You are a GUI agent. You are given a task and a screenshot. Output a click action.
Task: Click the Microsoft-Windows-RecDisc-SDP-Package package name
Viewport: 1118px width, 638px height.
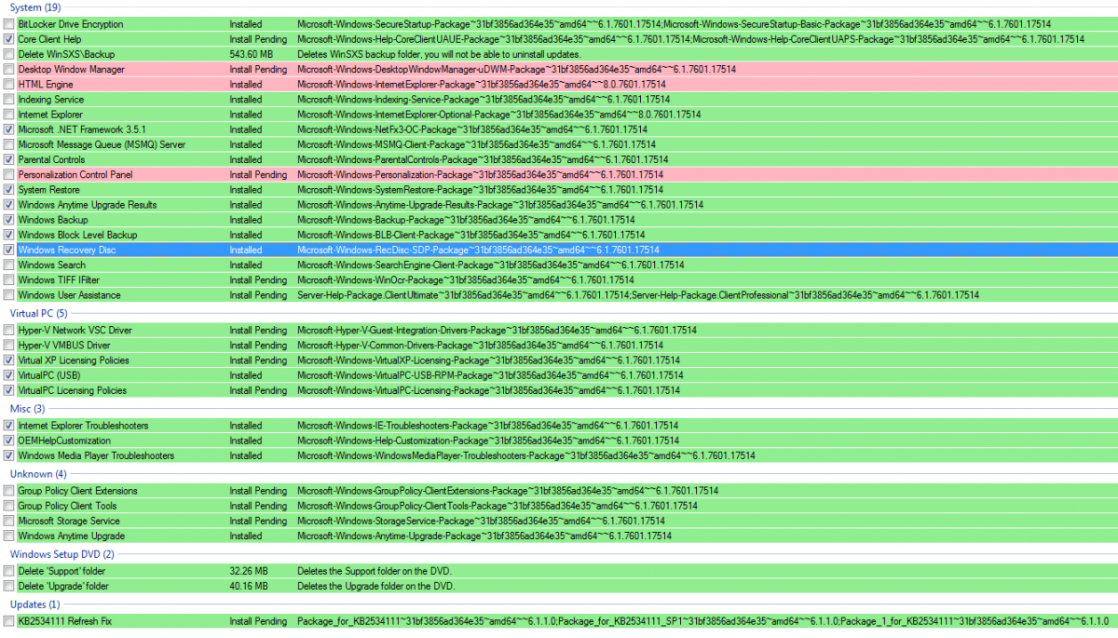[478, 251]
